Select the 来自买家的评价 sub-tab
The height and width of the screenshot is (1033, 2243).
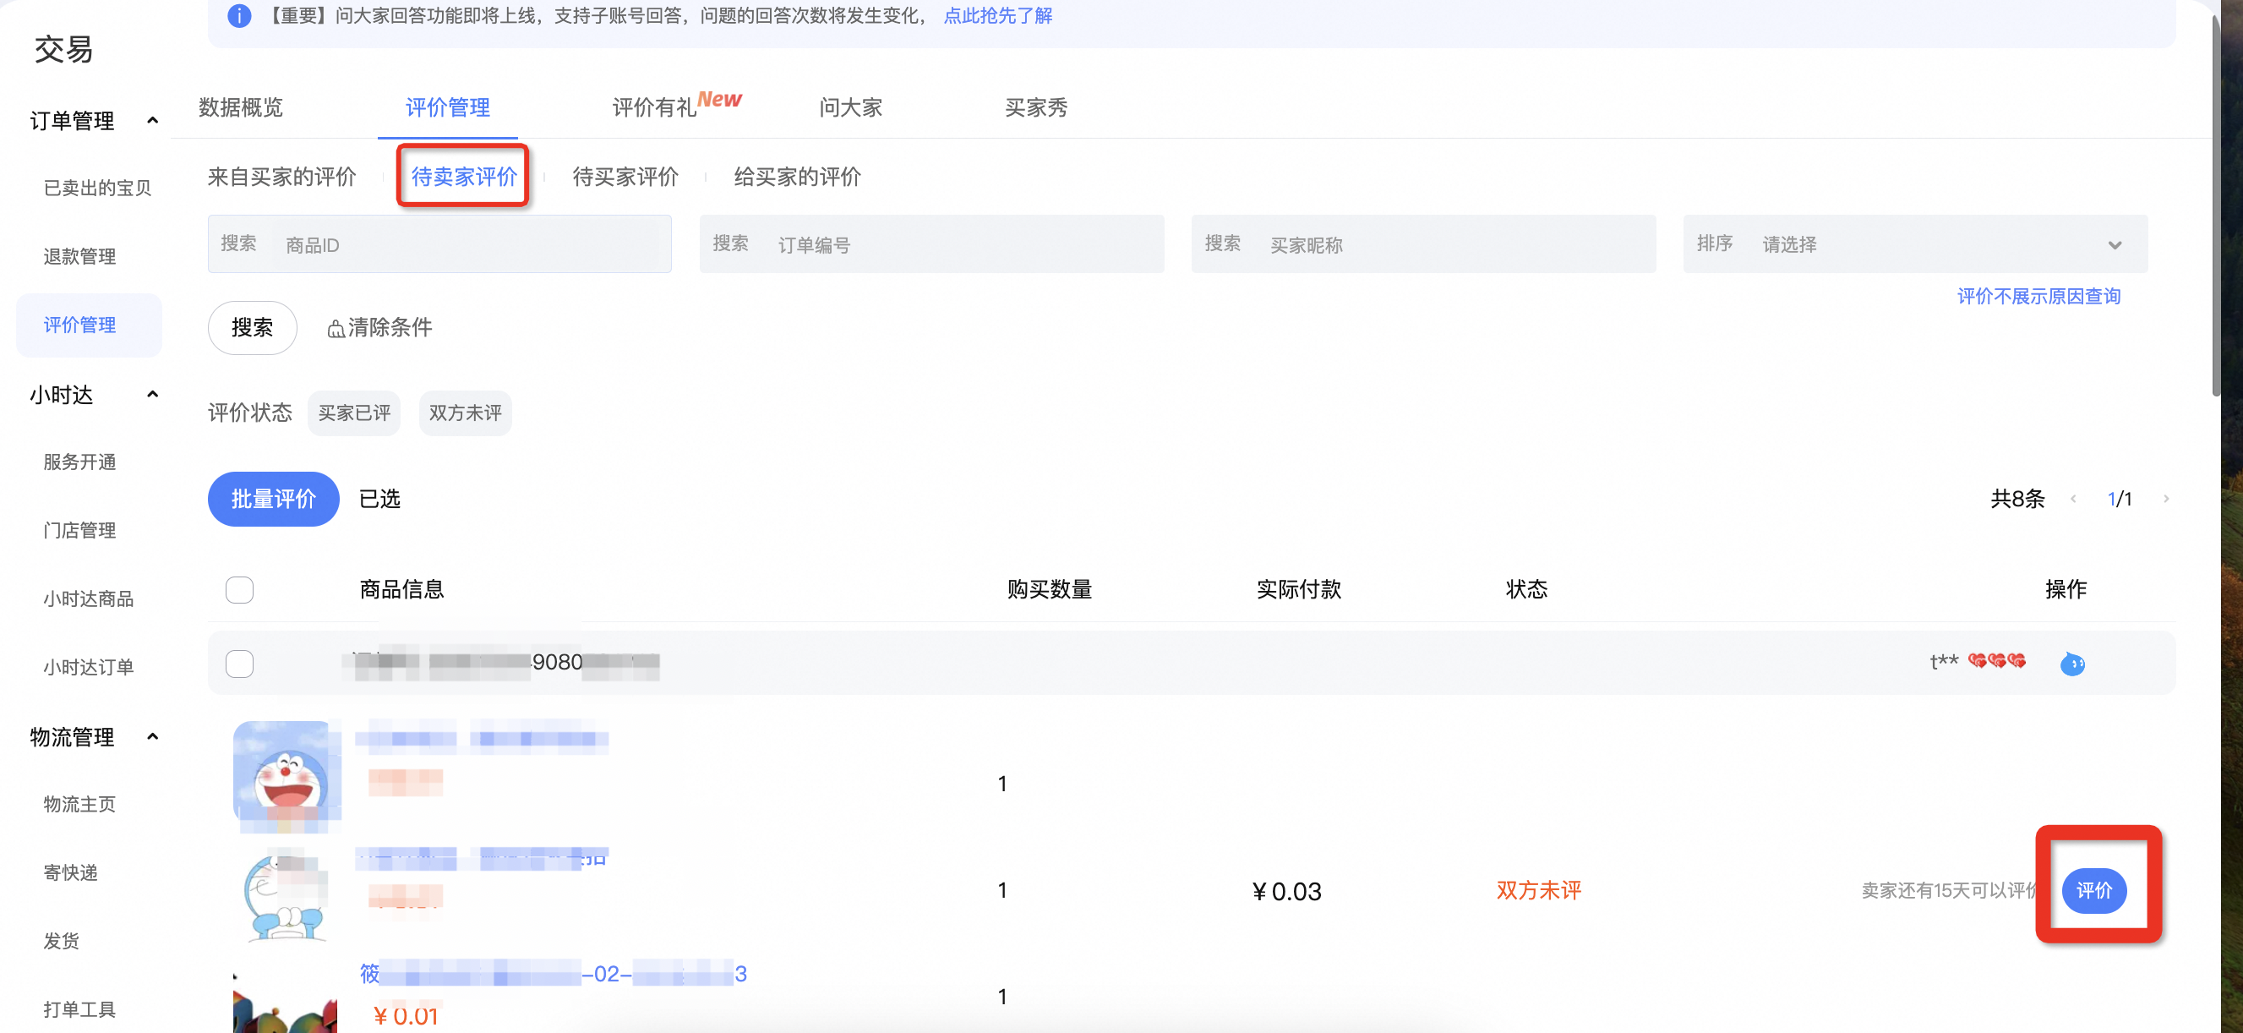pyautogui.click(x=282, y=177)
